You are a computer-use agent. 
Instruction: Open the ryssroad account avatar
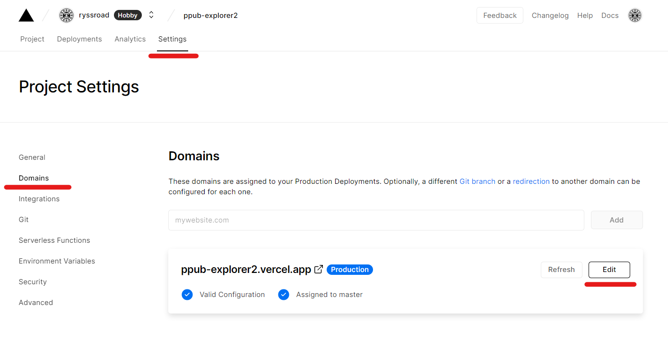67,15
